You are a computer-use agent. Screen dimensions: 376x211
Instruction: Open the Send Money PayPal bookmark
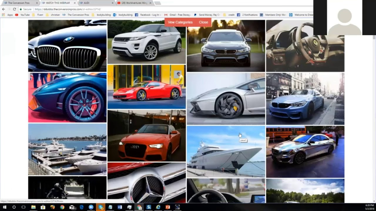point(207,15)
